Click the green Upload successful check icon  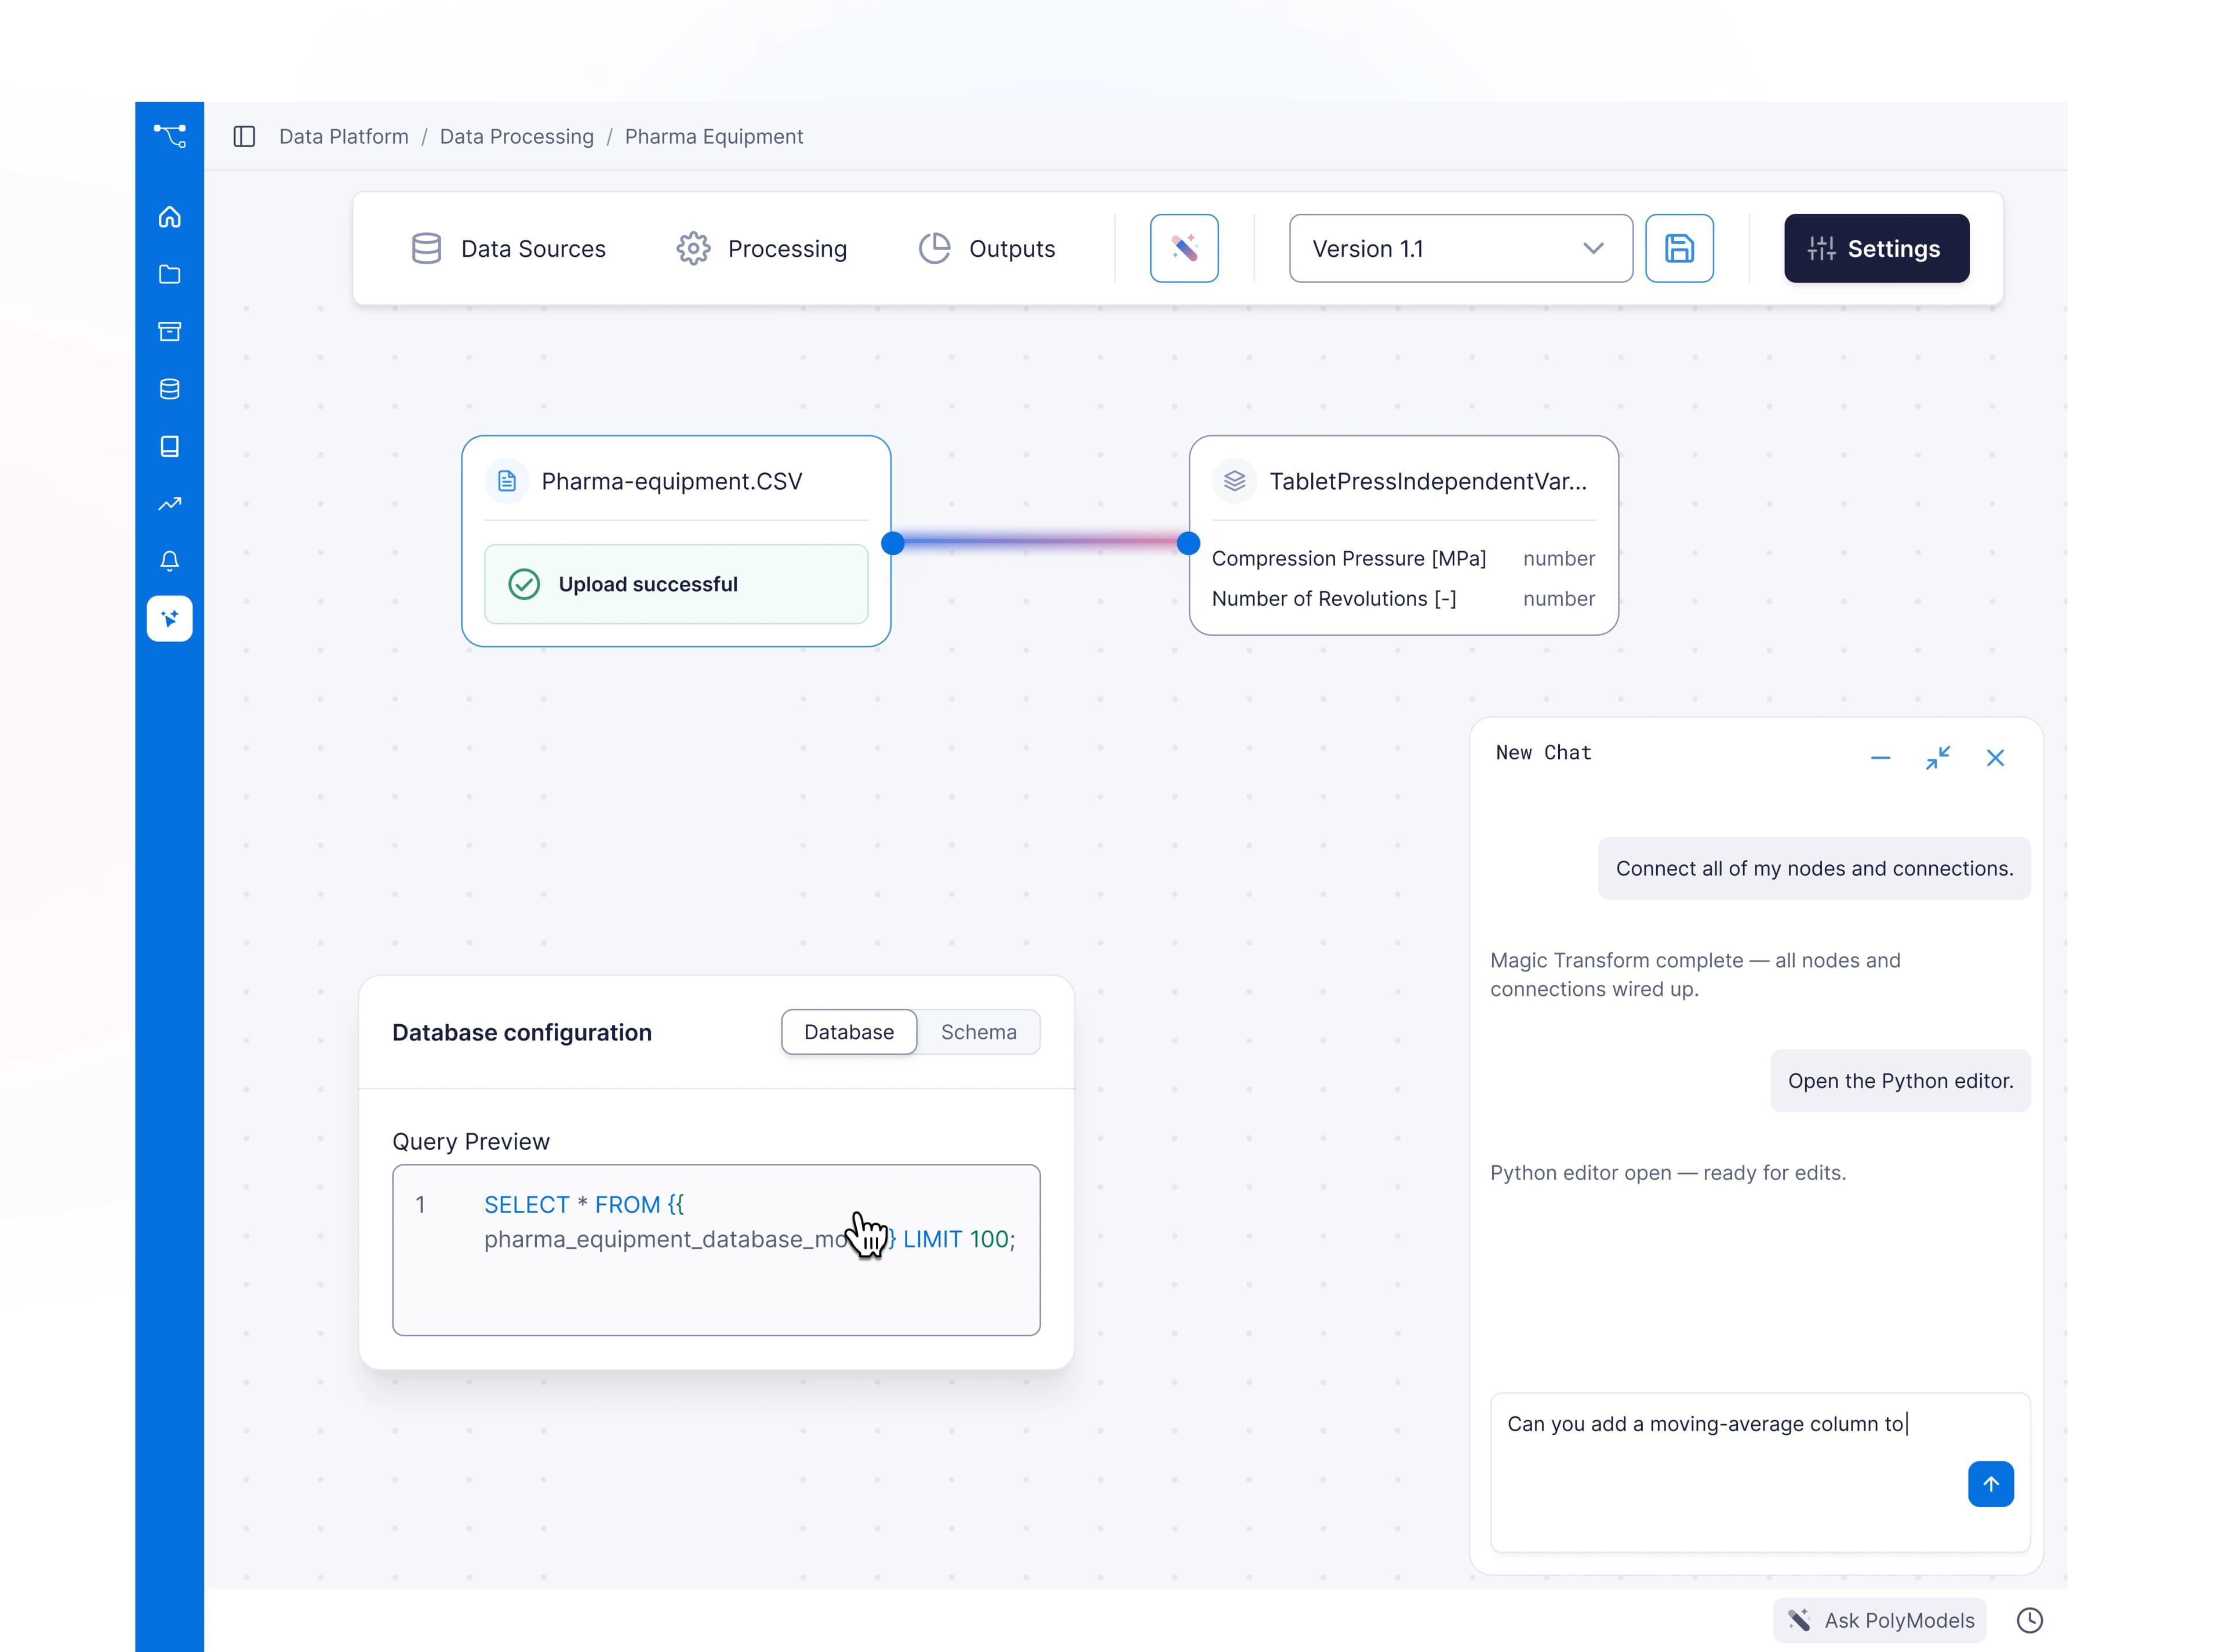coord(524,584)
